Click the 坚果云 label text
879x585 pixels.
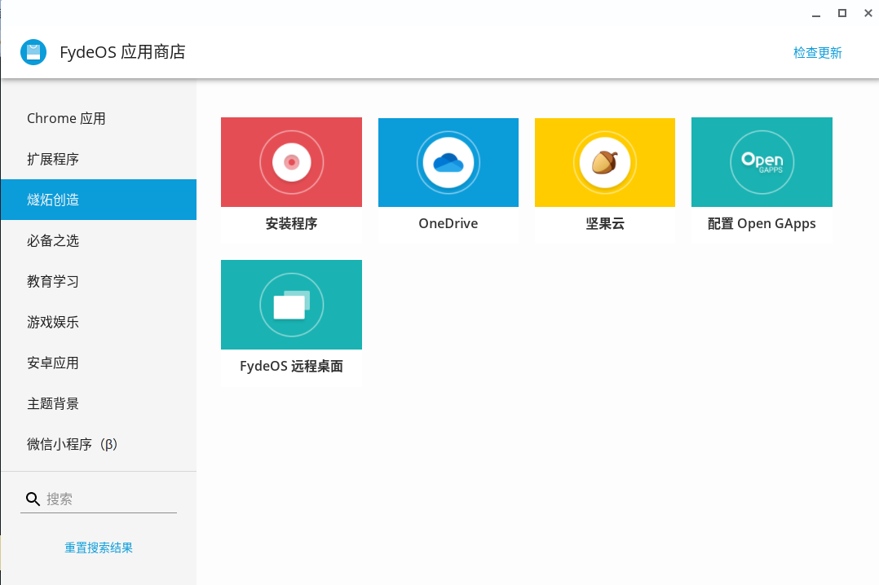coord(605,223)
